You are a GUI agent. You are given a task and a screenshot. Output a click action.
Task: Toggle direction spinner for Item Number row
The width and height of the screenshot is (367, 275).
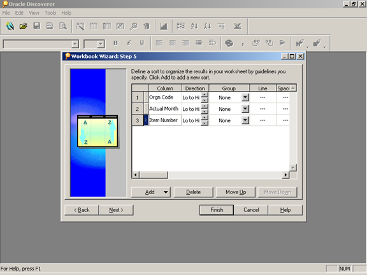click(x=205, y=120)
